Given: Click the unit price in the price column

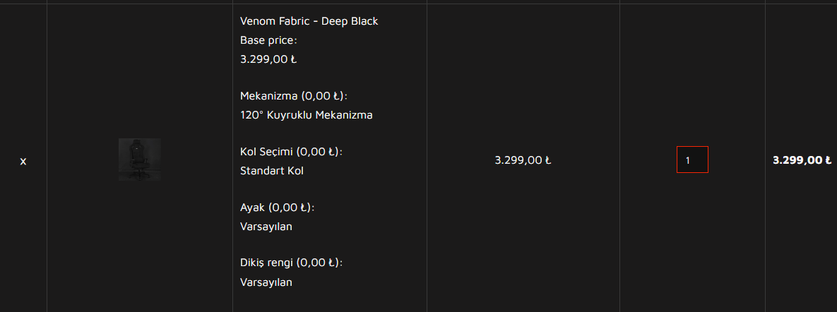Looking at the screenshot, I should click(523, 160).
